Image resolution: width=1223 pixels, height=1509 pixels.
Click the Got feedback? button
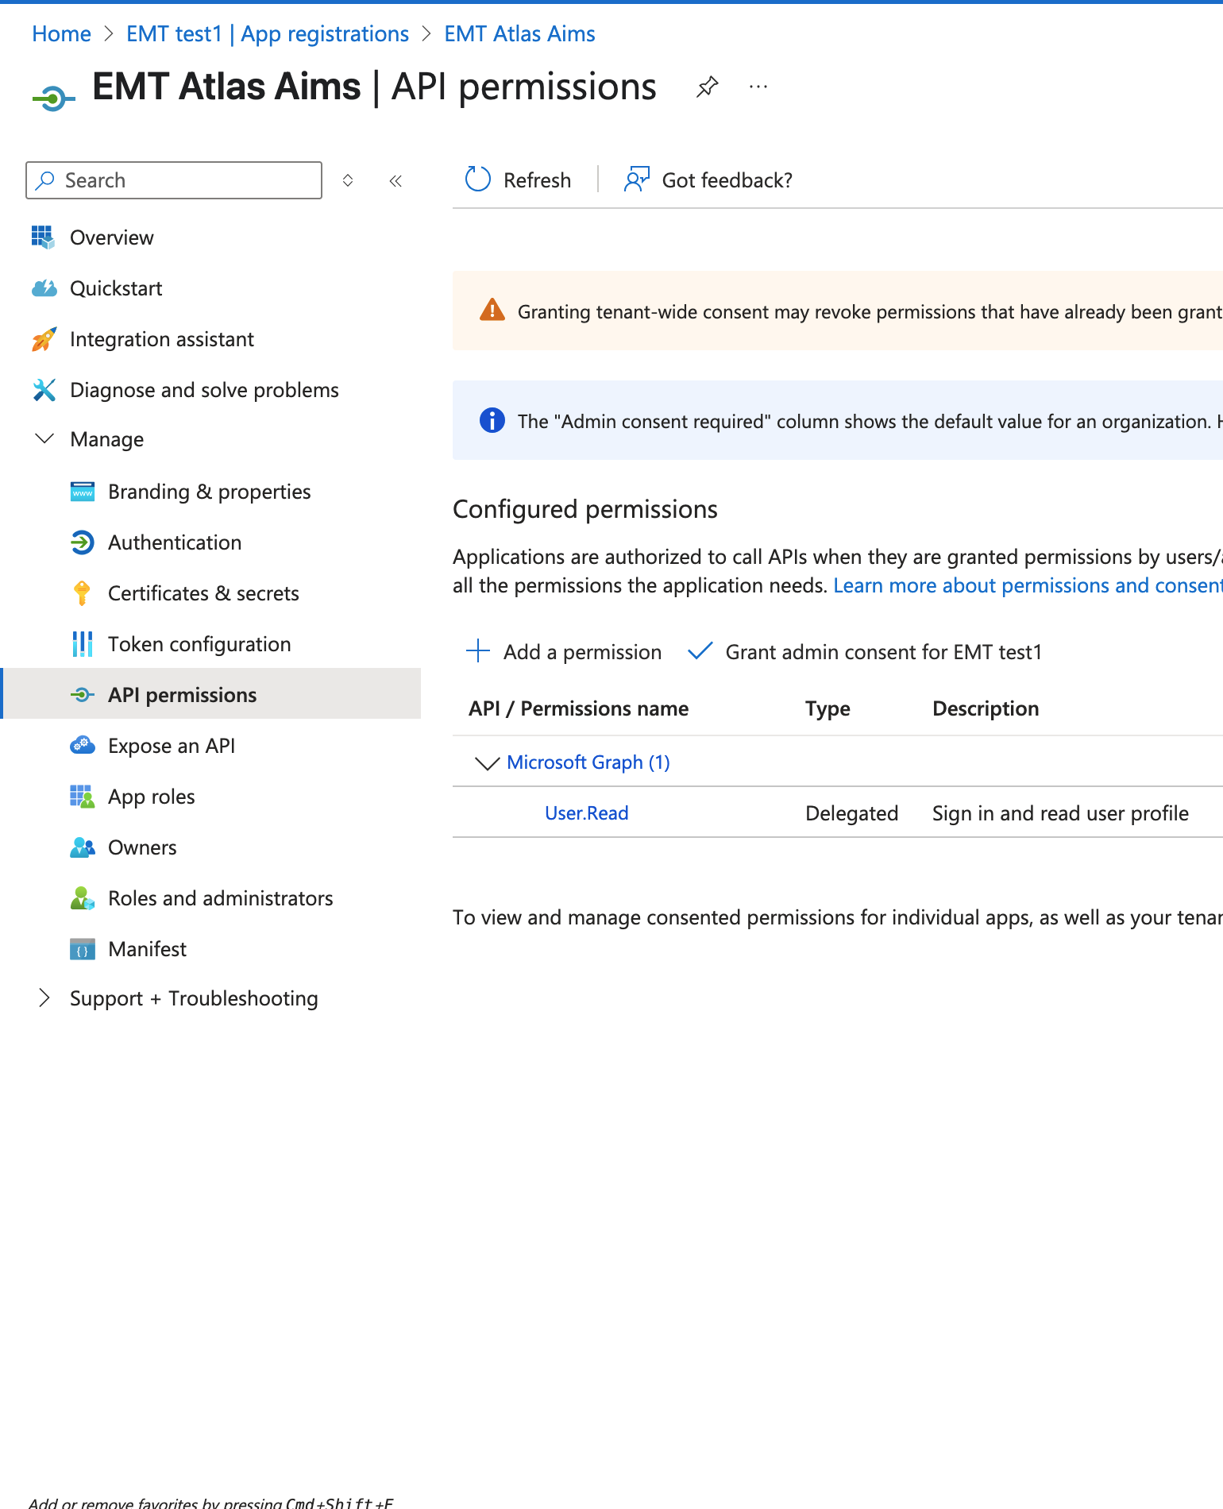click(709, 180)
